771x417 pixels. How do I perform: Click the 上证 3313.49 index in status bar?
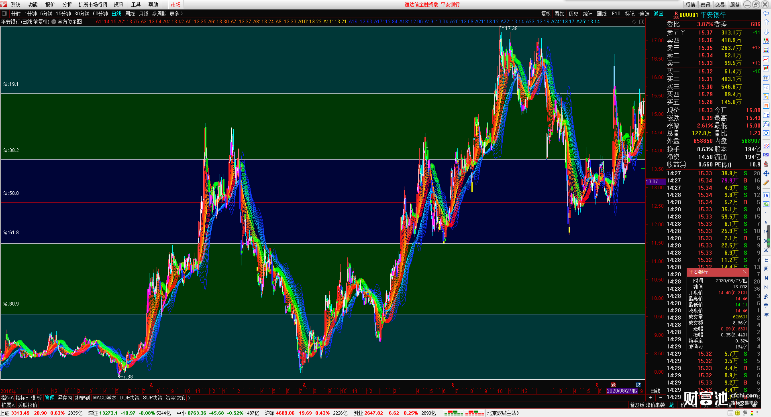pos(15,413)
